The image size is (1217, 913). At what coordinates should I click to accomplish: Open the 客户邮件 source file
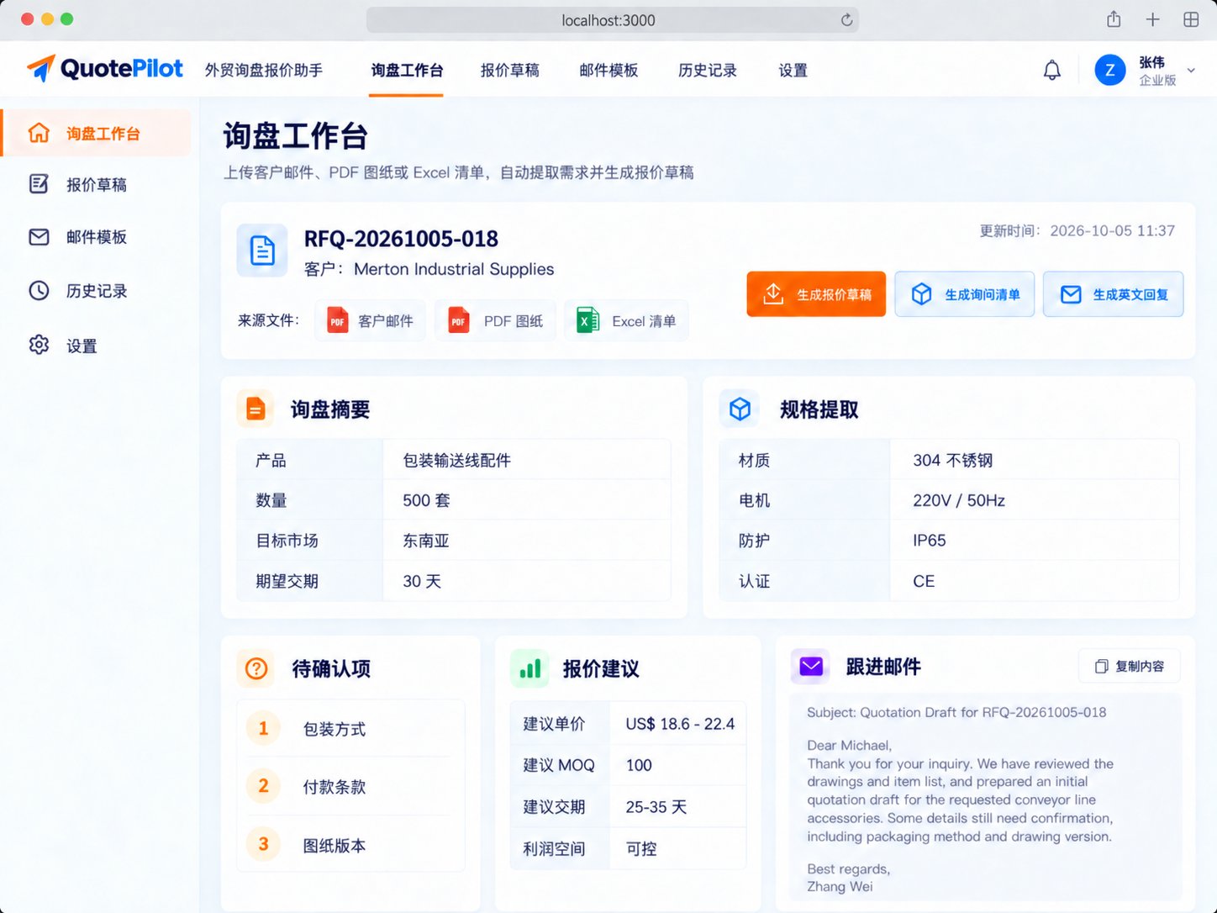[371, 320]
